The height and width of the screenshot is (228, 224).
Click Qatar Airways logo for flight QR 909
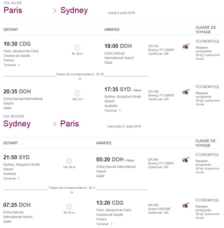coord(186,160)
